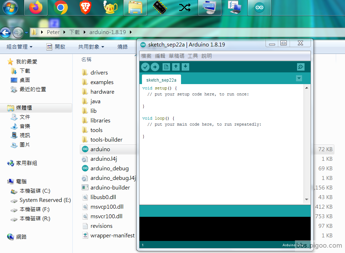Create a new sketch with New icon

pyautogui.click(x=166, y=67)
